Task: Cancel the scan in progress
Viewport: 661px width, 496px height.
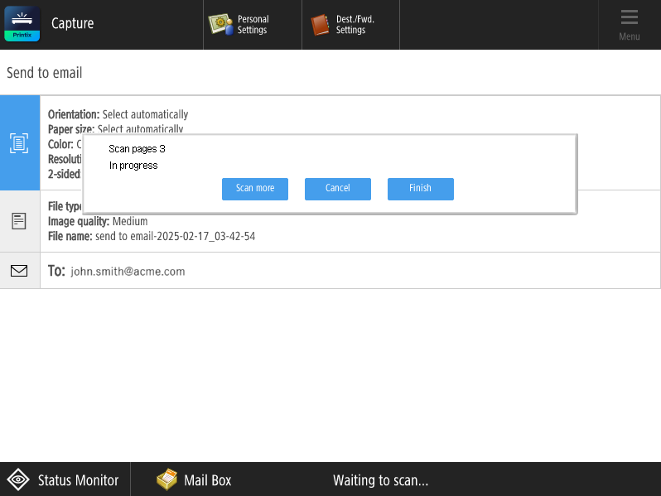Action: click(x=337, y=189)
